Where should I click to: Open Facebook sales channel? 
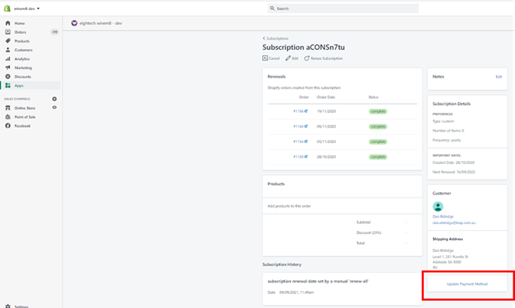tap(23, 126)
